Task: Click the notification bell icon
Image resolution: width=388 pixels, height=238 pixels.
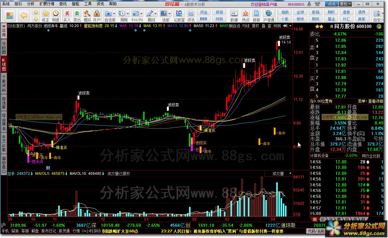Action: click(309, 4)
